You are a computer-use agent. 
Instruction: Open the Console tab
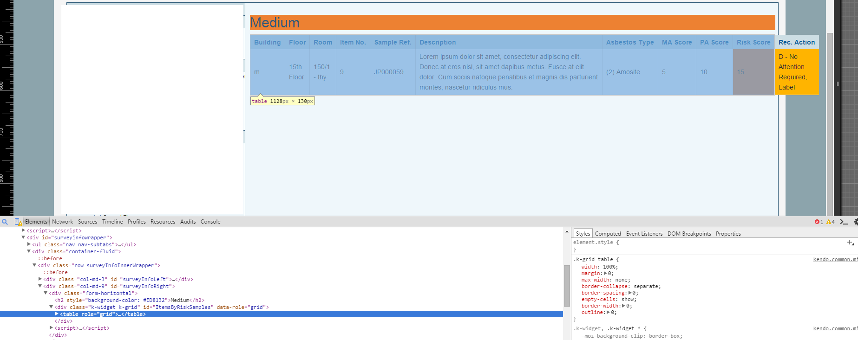(210, 222)
